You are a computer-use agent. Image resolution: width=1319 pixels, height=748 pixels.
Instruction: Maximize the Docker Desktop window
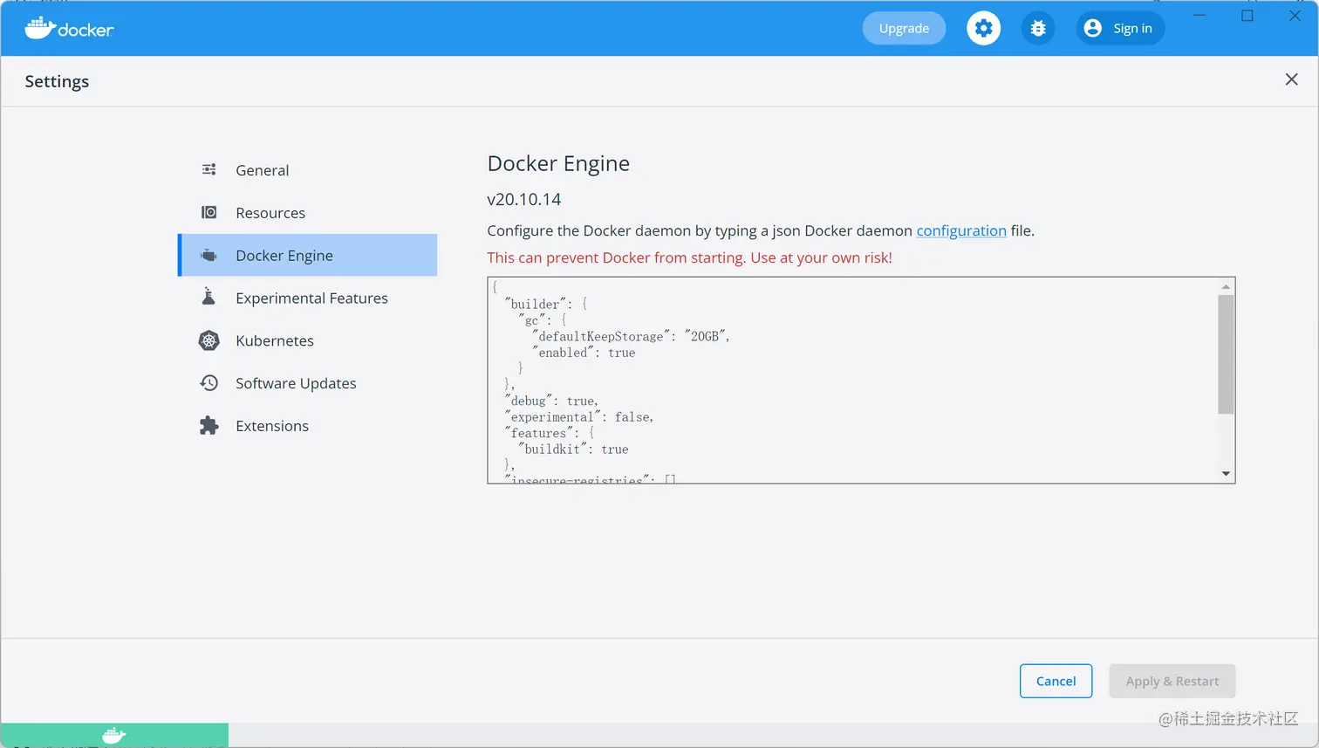1247,16
